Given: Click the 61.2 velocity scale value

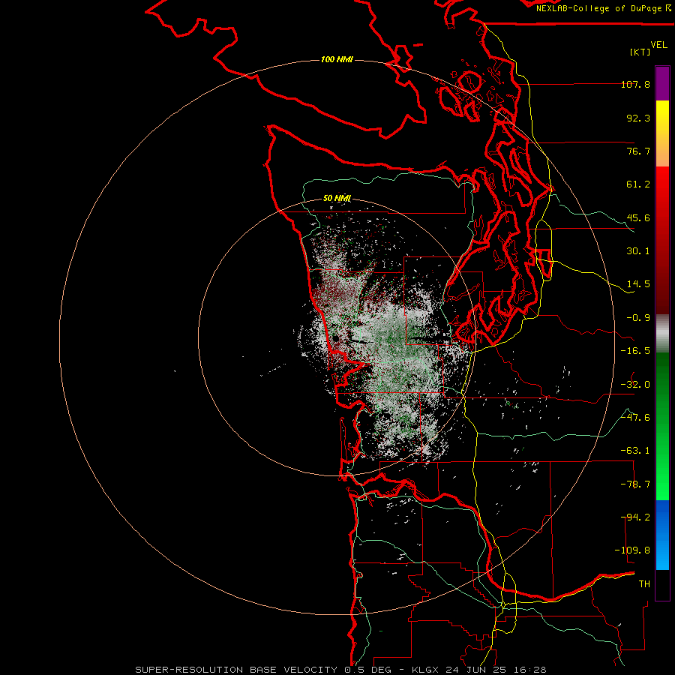Looking at the screenshot, I should point(638,184).
